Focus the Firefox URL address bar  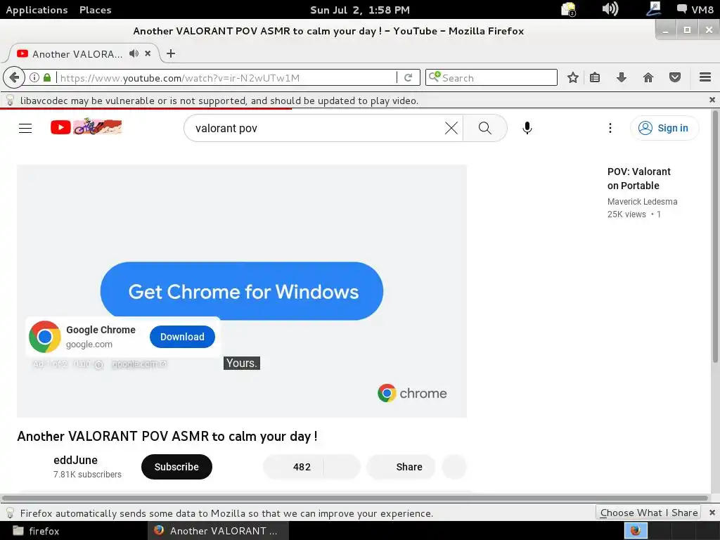pos(227,77)
